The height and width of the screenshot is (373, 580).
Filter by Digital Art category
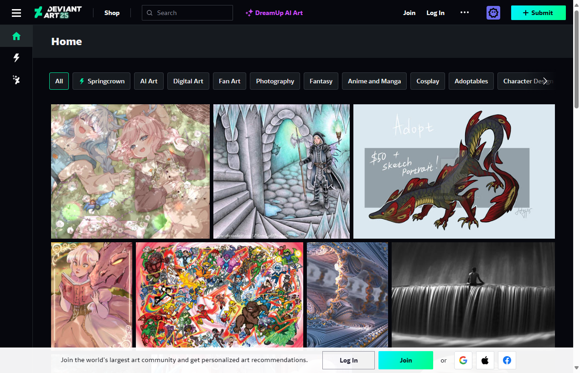(x=188, y=81)
